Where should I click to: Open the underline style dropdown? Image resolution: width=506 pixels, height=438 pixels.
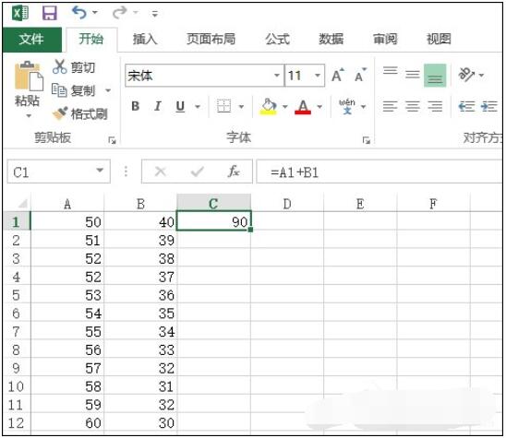[198, 107]
